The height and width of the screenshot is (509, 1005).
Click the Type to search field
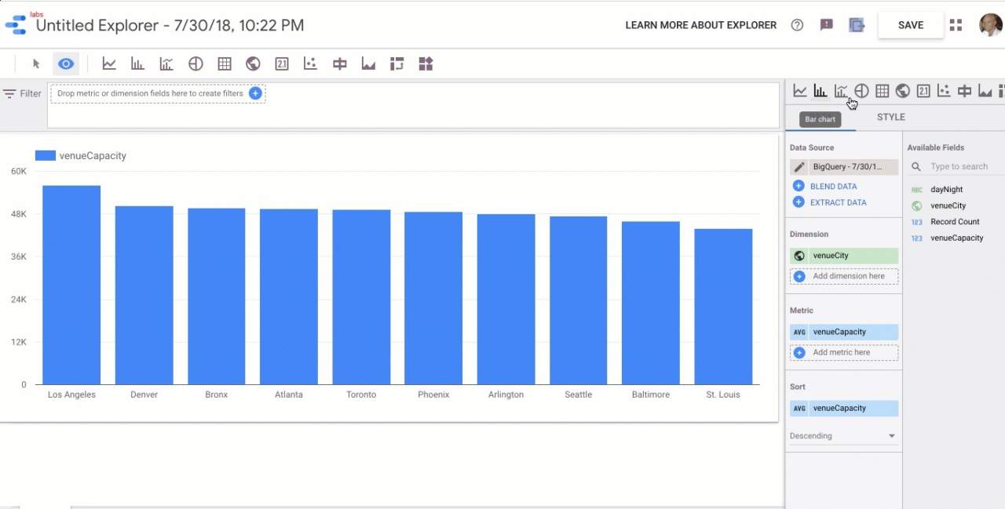click(959, 167)
